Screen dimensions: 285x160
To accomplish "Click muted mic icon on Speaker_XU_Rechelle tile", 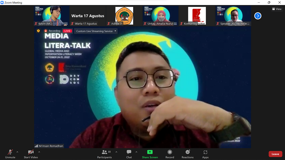I will pos(218,24).
